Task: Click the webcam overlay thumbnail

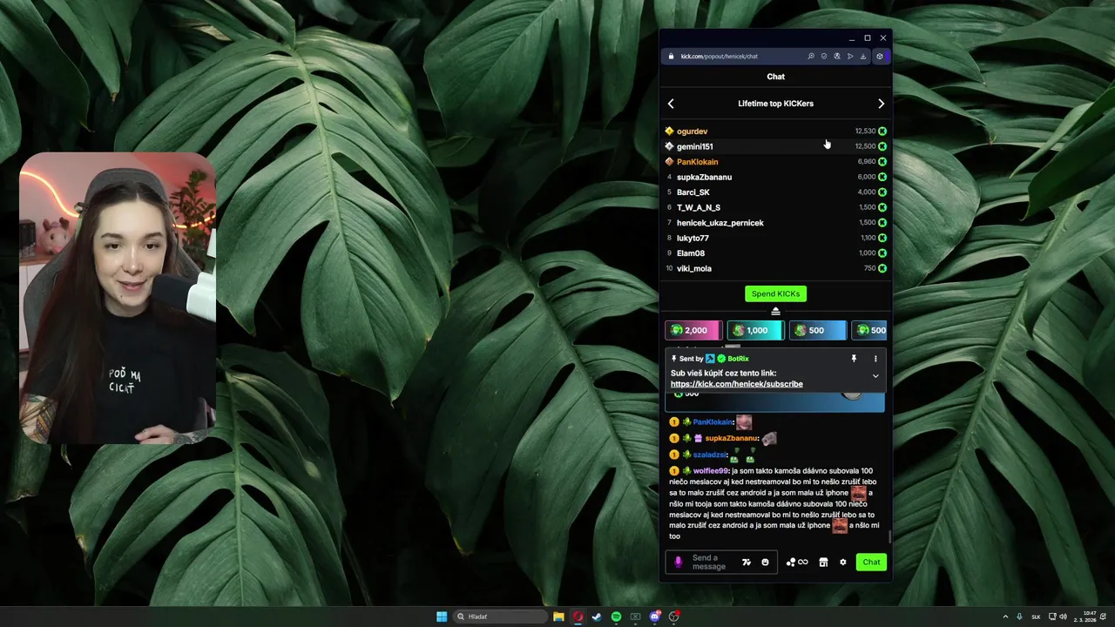Action: pyautogui.click(x=117, y=299)
